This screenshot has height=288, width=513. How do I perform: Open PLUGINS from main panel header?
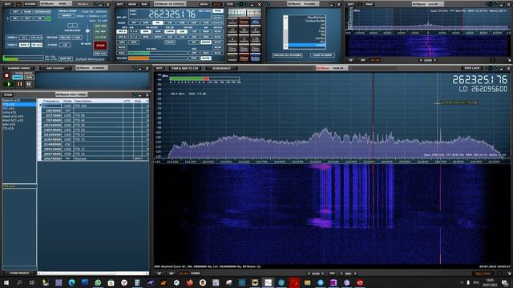tap(30, 4)
